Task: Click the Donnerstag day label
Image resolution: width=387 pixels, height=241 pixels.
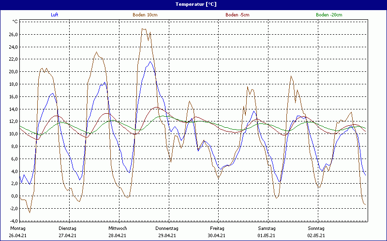Action: (x=167, y=228)
